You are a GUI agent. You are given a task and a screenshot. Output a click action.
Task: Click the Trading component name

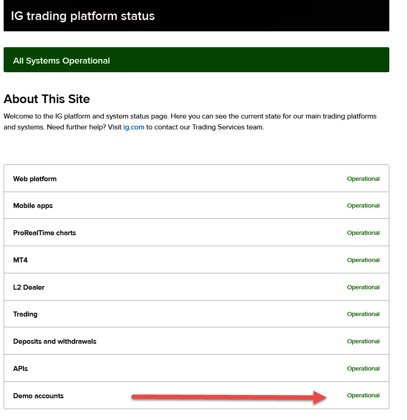click(25, 314)
